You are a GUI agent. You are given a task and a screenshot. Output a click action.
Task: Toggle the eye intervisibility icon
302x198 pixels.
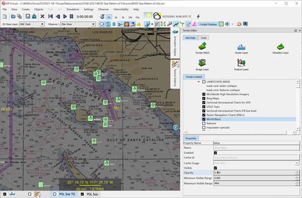coord(133,24)
